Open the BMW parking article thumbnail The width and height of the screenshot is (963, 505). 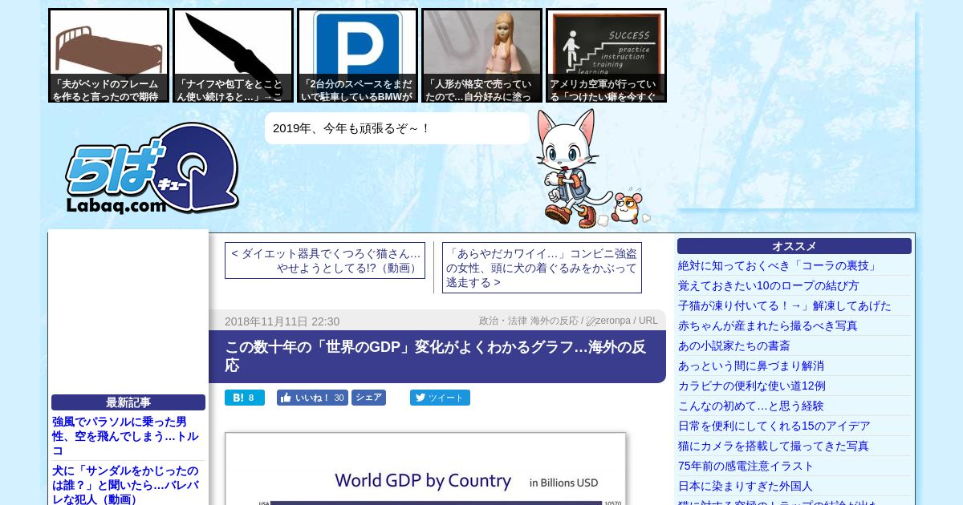(x=357, y=55)
